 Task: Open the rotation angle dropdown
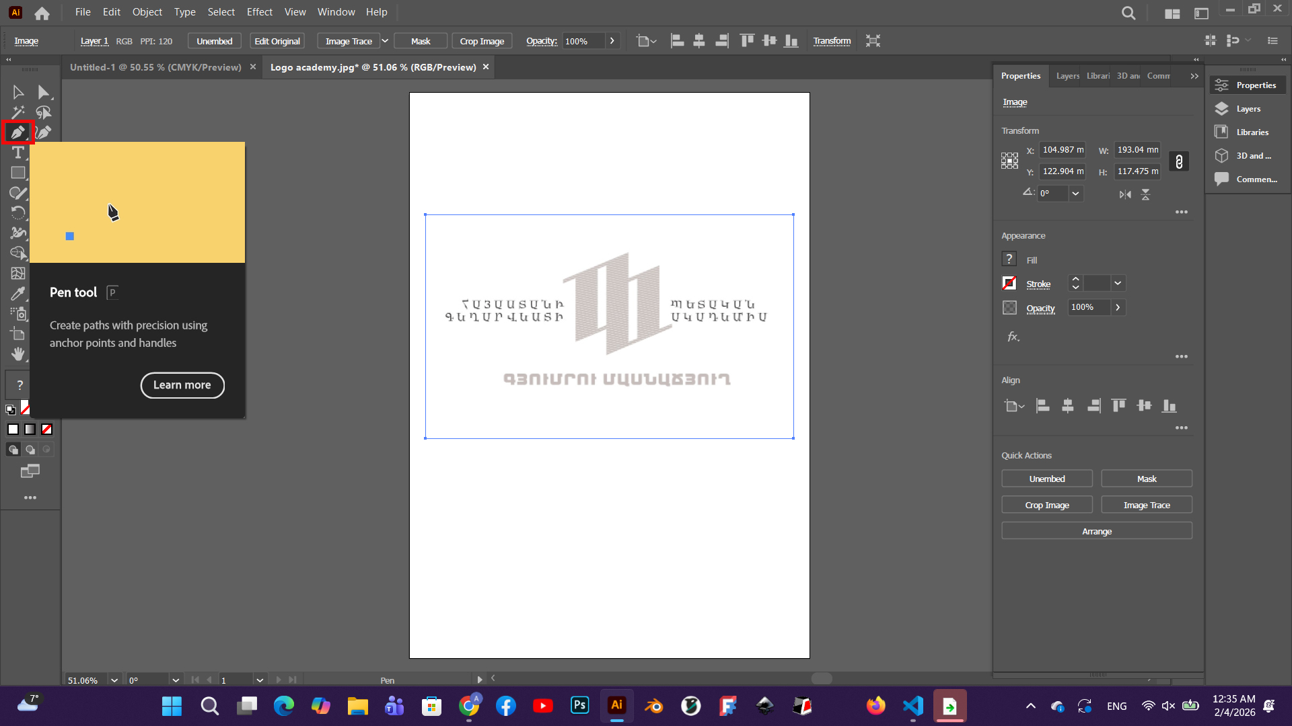tap(1075, 194)
